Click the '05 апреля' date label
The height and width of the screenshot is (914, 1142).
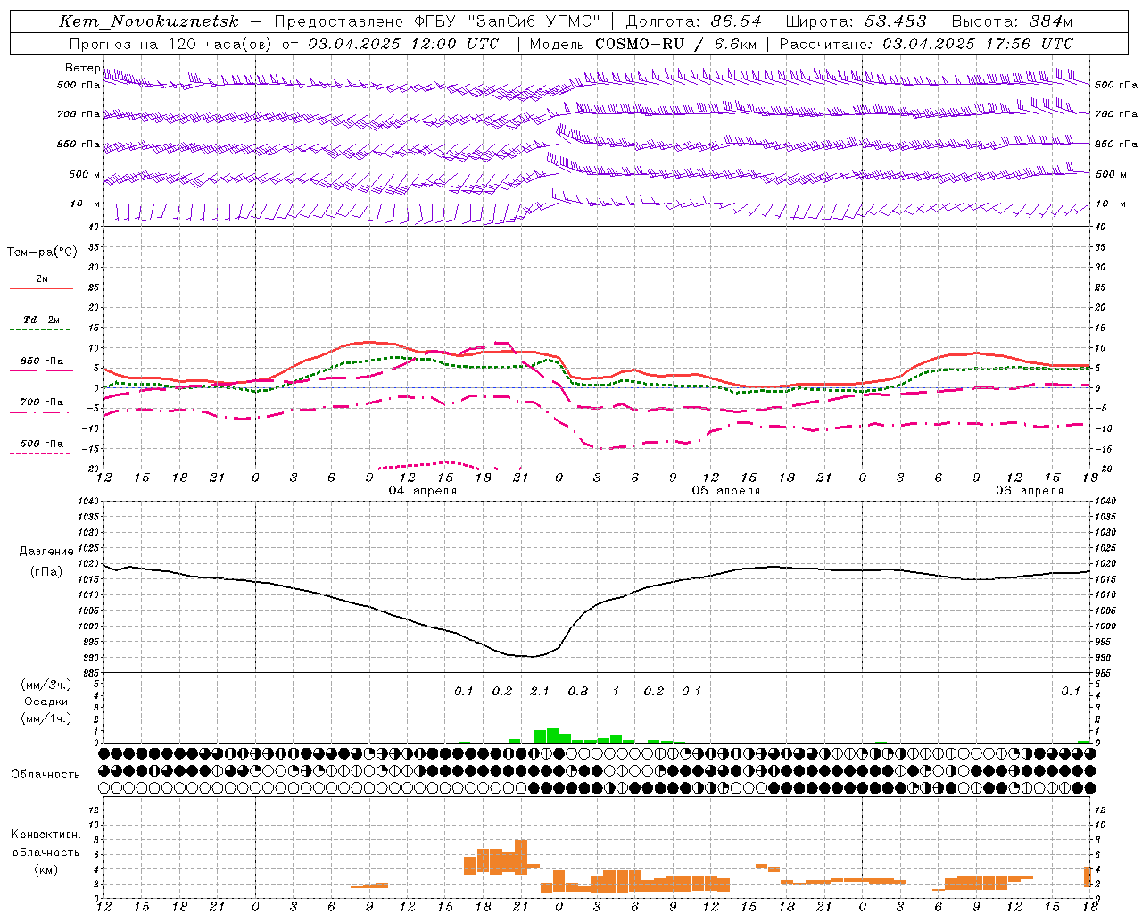tap(726, 491)
